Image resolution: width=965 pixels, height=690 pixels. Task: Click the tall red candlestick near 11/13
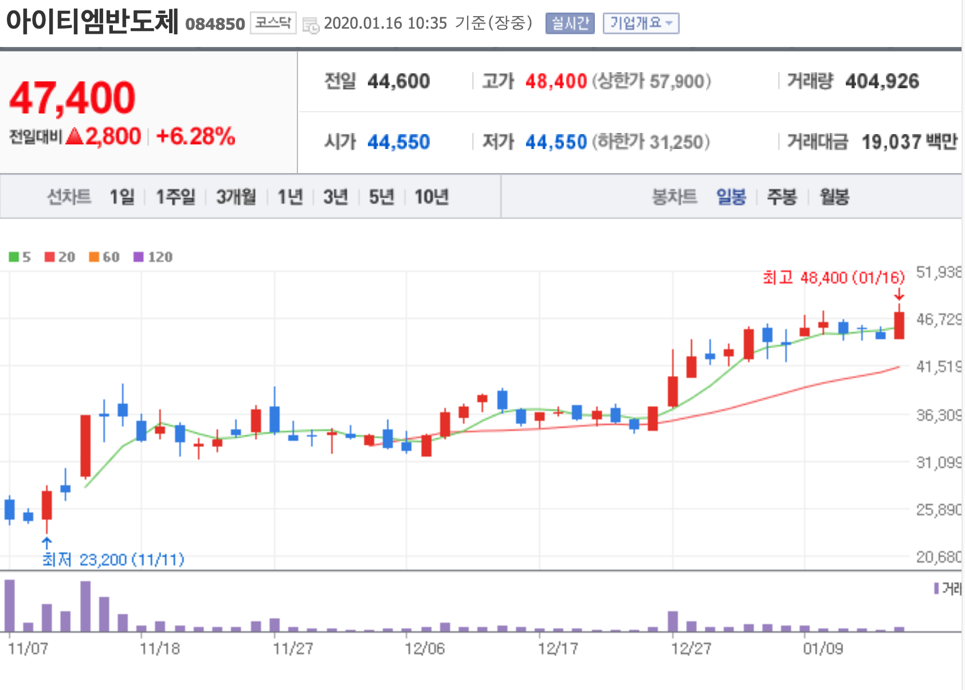tap(85, 446)
